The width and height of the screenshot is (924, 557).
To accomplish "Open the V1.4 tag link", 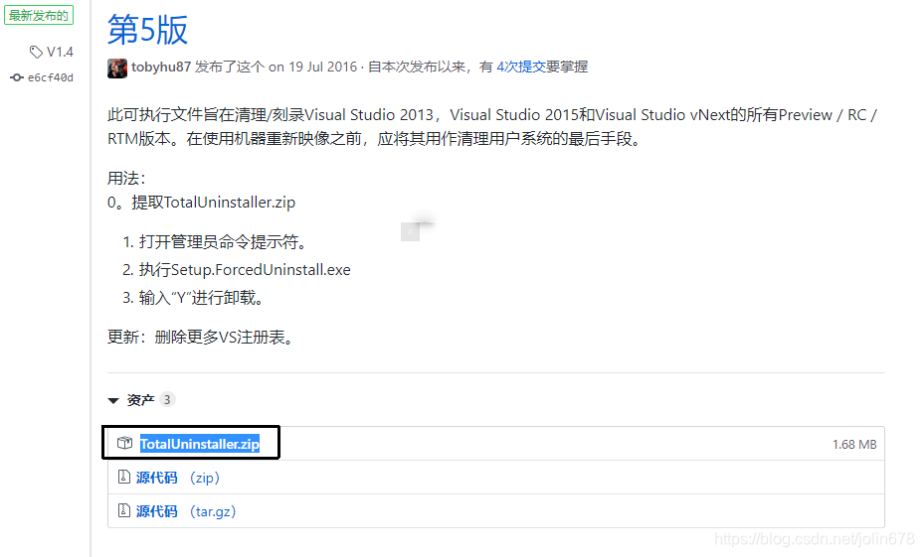I will (x=60, y=52).
